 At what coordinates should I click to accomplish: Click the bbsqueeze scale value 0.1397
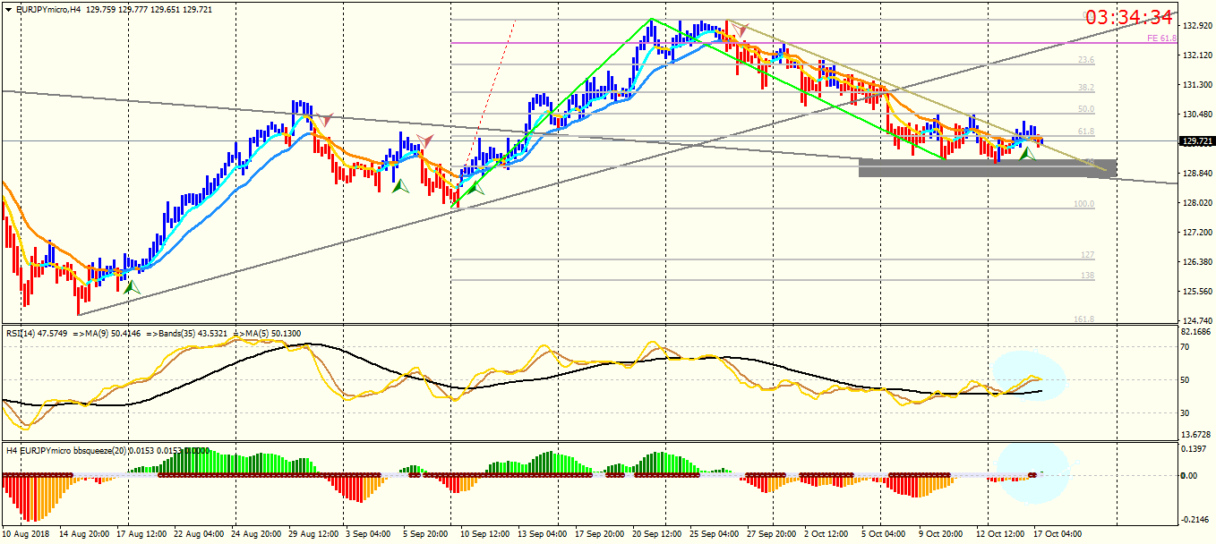click(1195, 448)
